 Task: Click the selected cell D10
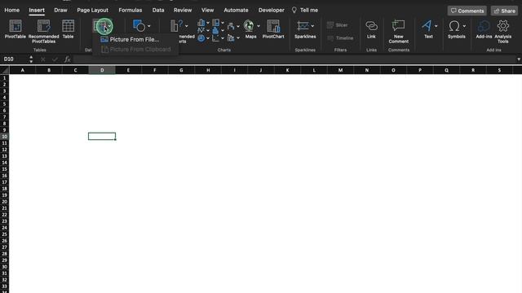coord(102,136)
